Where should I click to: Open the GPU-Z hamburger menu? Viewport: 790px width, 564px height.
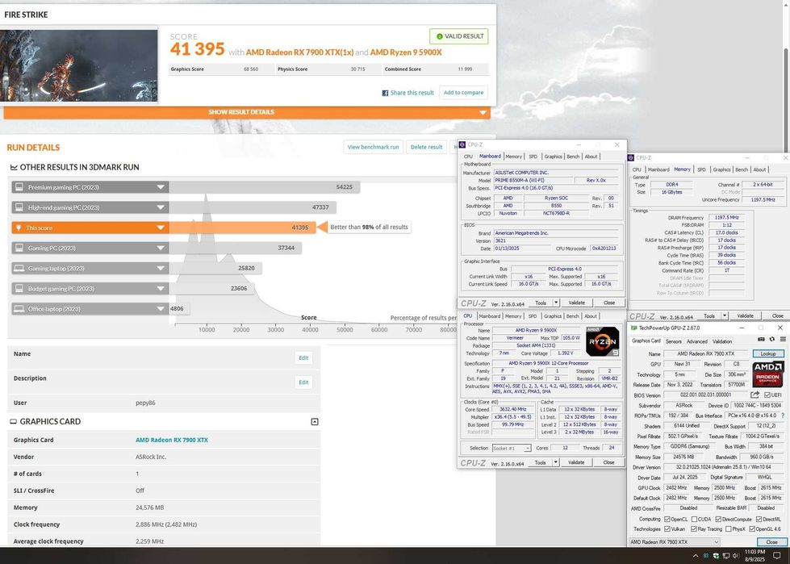pyautogui.click(x=783, y=340)
